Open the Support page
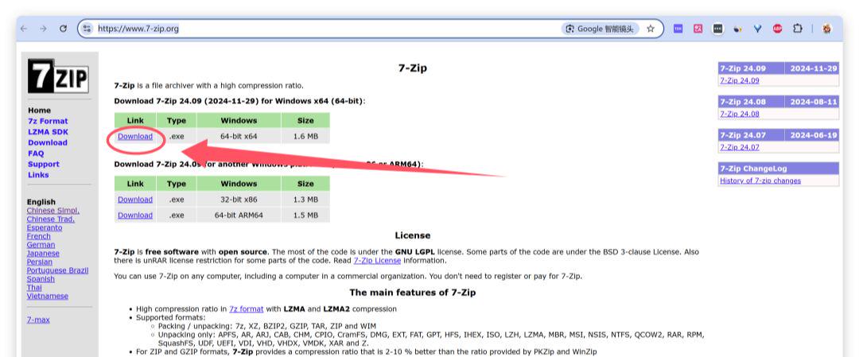 pyautogui.click(x=43, y=164)
